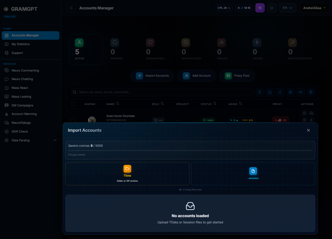Open Neuro Chatting module

pyautogui.click(x=30, y=79)
